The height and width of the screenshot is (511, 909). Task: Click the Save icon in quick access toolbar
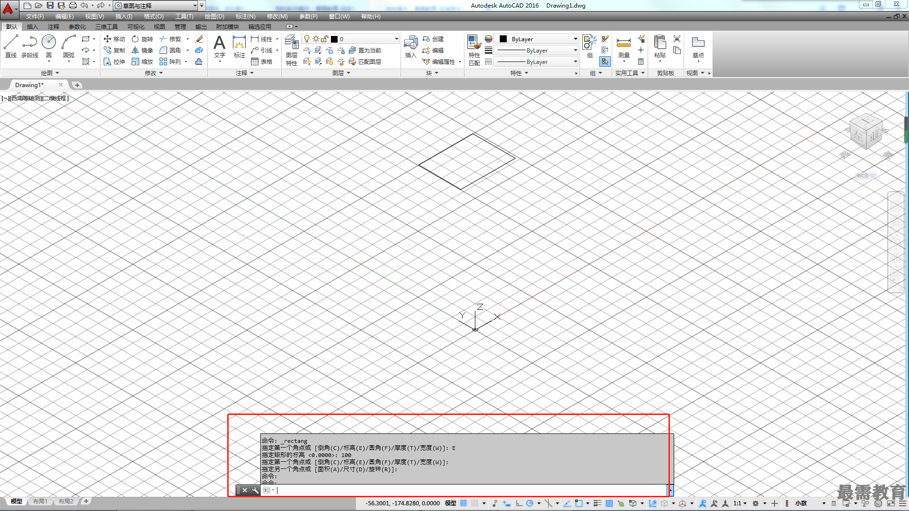point(50,5)
